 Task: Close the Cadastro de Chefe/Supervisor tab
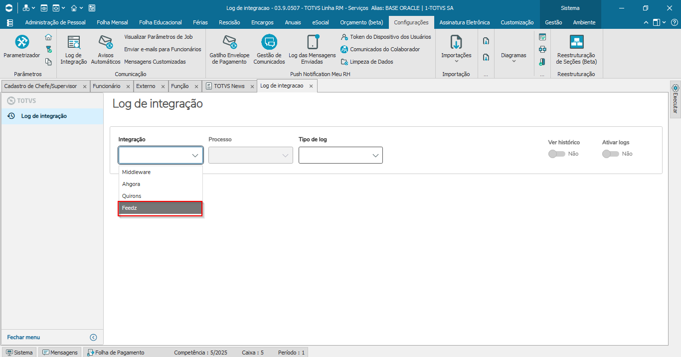pyautogui.click(x=85, y=86)
